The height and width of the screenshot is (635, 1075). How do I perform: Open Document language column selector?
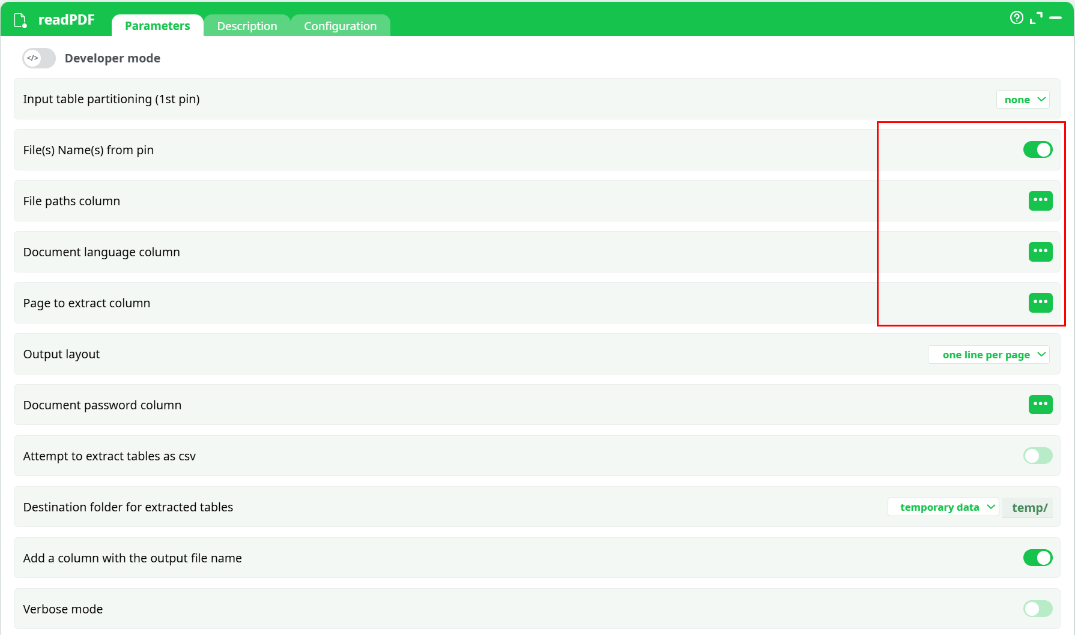[1040, 251]
